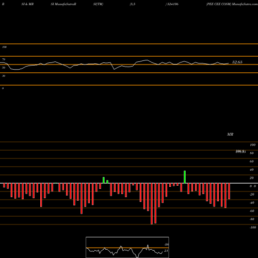Click the RSI axis label 30
Image resolution: width=258 pixels, height=258 pixels.
click(4, 76)
